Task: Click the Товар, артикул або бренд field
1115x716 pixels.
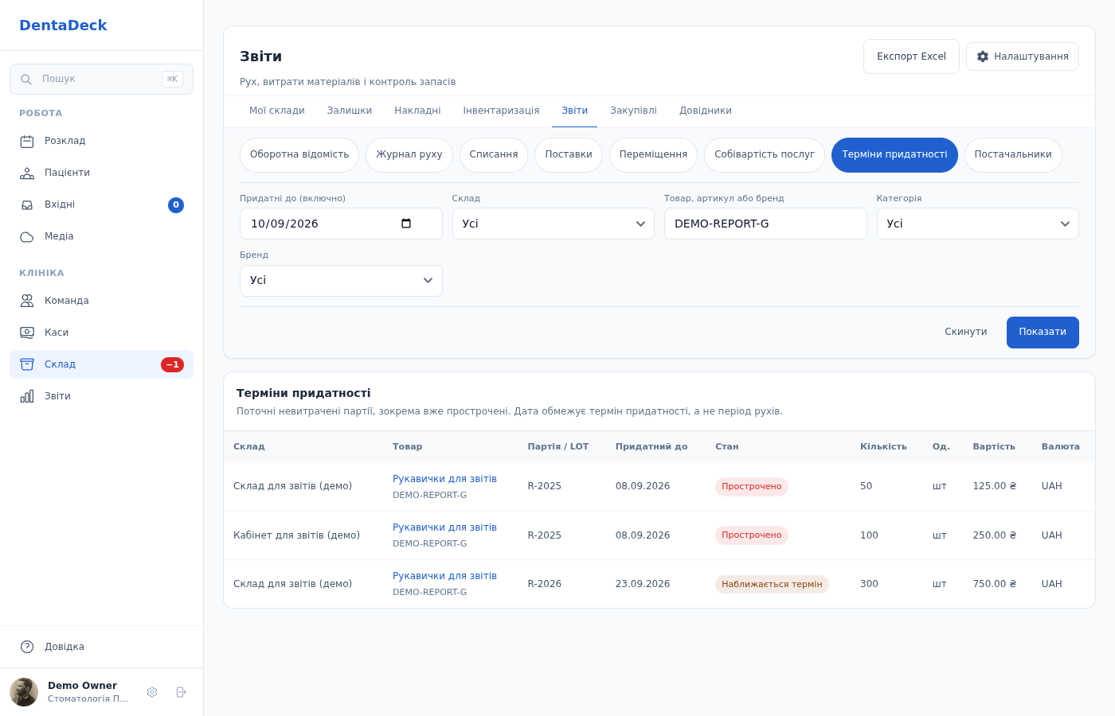Action: (765, 224)
